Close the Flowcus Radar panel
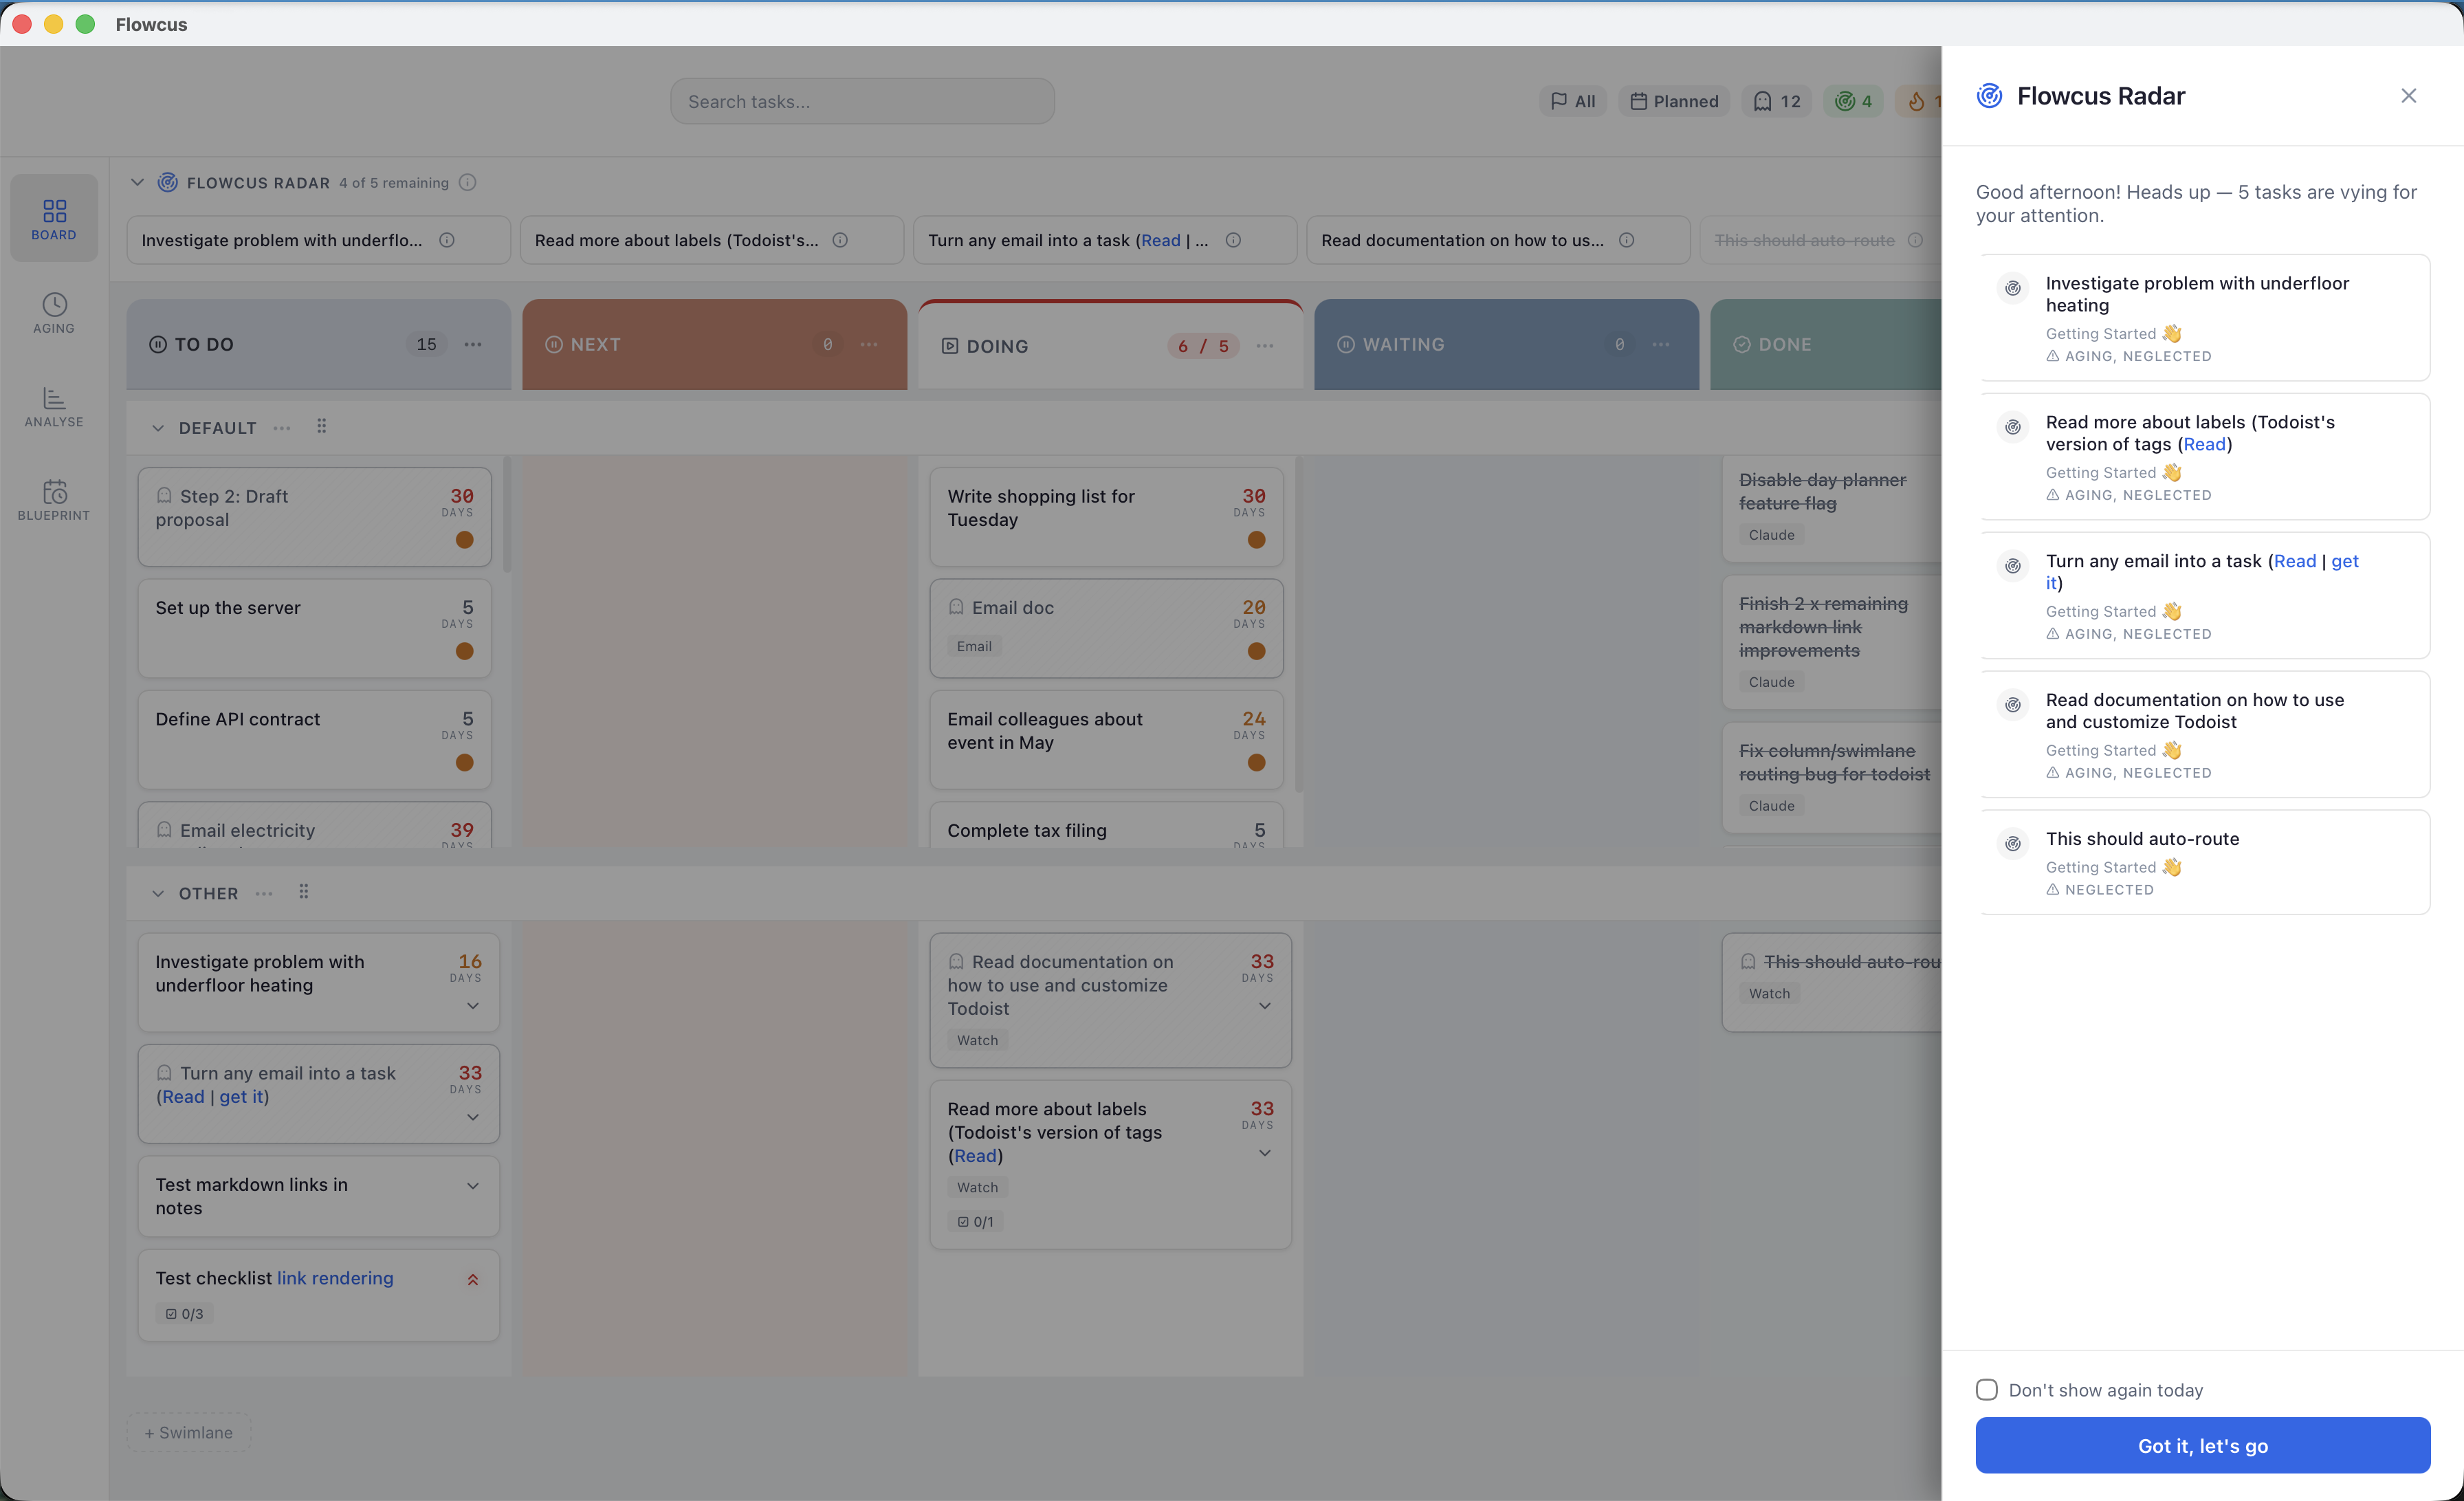The width and height of the screenshot is (2464, 1501). tap(2408, 96)
